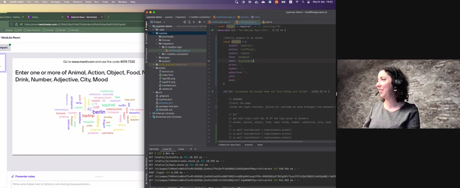Run the describe block via gutter arrow

point(212,30)
